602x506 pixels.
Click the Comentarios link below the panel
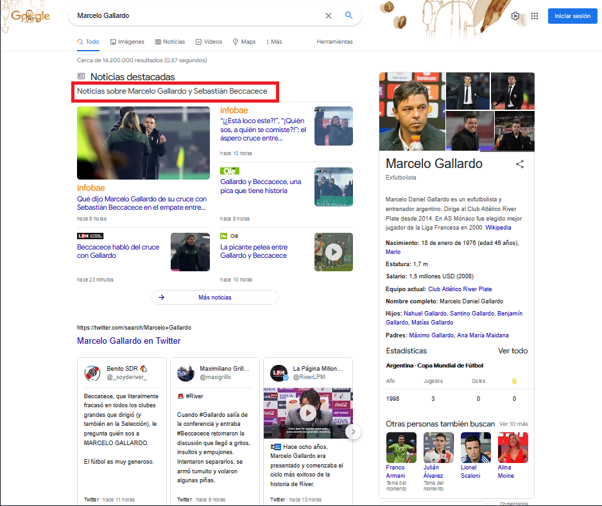click(x=513, y=503)
